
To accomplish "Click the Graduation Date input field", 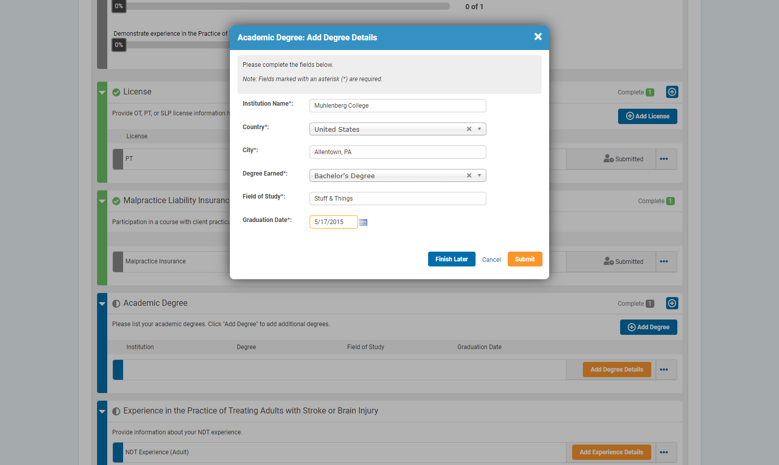I will point(334,222).
